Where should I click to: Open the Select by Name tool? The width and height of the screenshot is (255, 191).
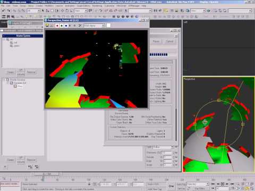[x=47, y=11]
